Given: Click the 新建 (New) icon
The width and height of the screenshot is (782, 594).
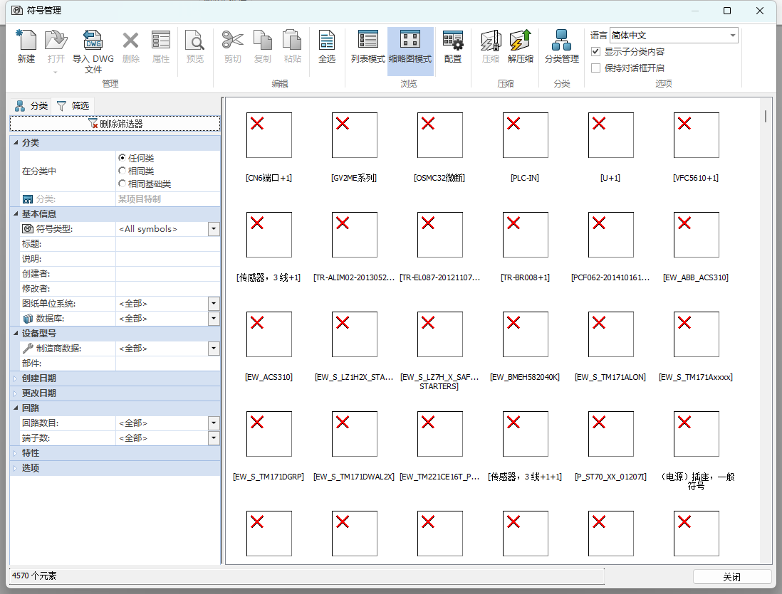Looking at the screenshot, I should click(x=26, y=41).
